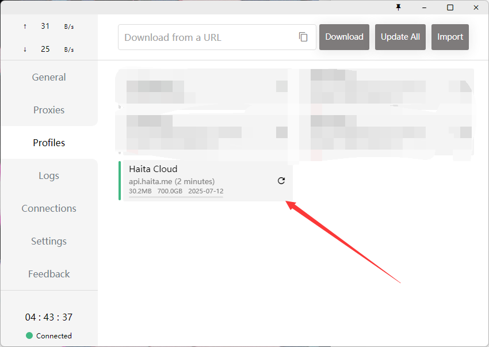
Task: Click the download speed arrow indicator
Action: pos(25,49)
